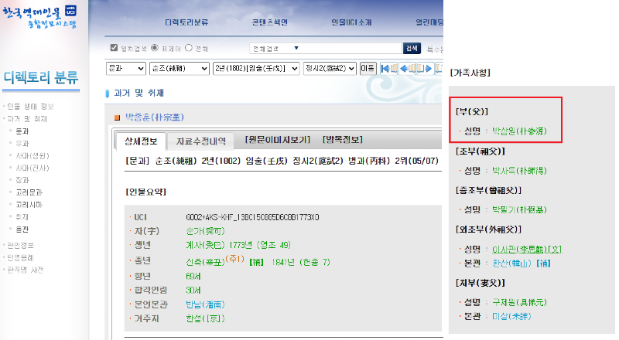
Task: Open the [원문이미지보기] link
Action: (x=278, y=140)
